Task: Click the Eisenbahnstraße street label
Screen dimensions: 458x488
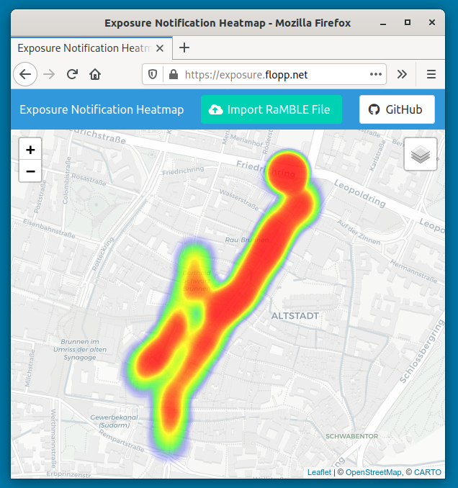Action: (49, 228)
